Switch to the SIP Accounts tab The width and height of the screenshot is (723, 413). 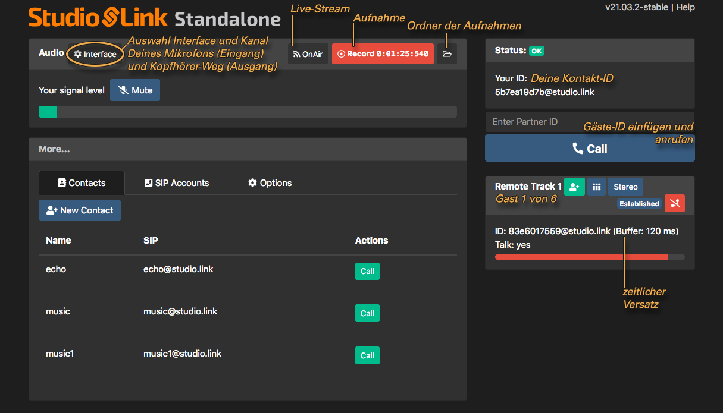(x=177, y=183)
